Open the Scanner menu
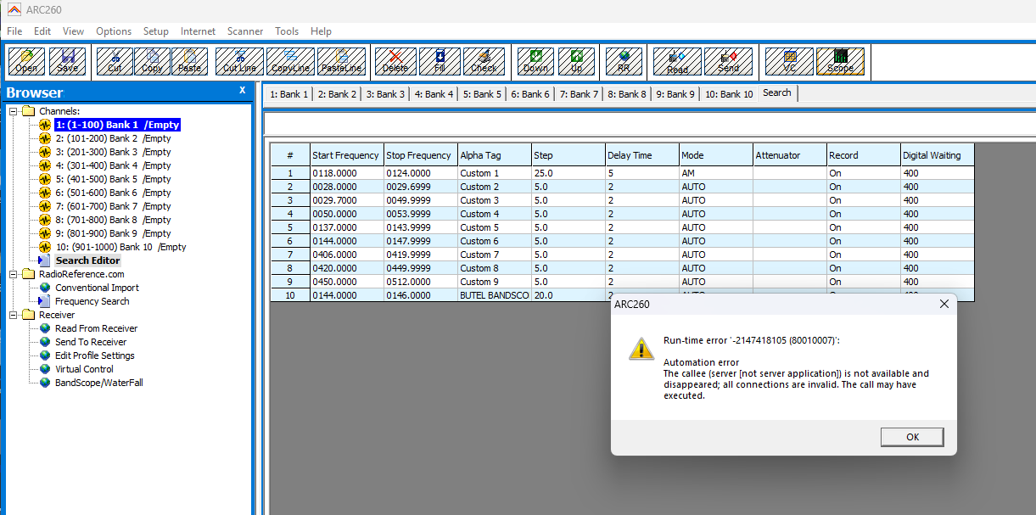The image size is (1036, 515). point(245,31)
